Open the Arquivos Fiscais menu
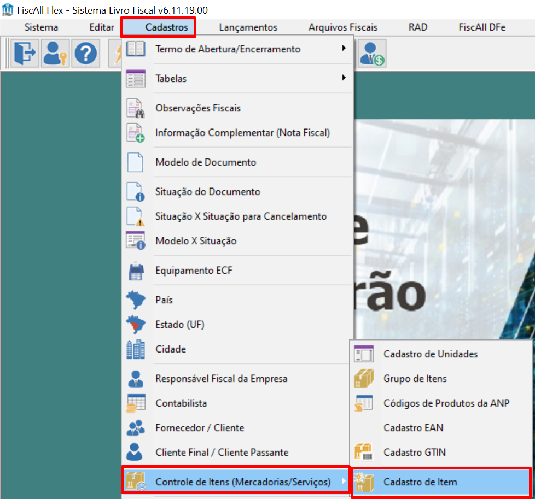Image resolution: width=535 pixels, height=499 pixels. coord(343,27)
